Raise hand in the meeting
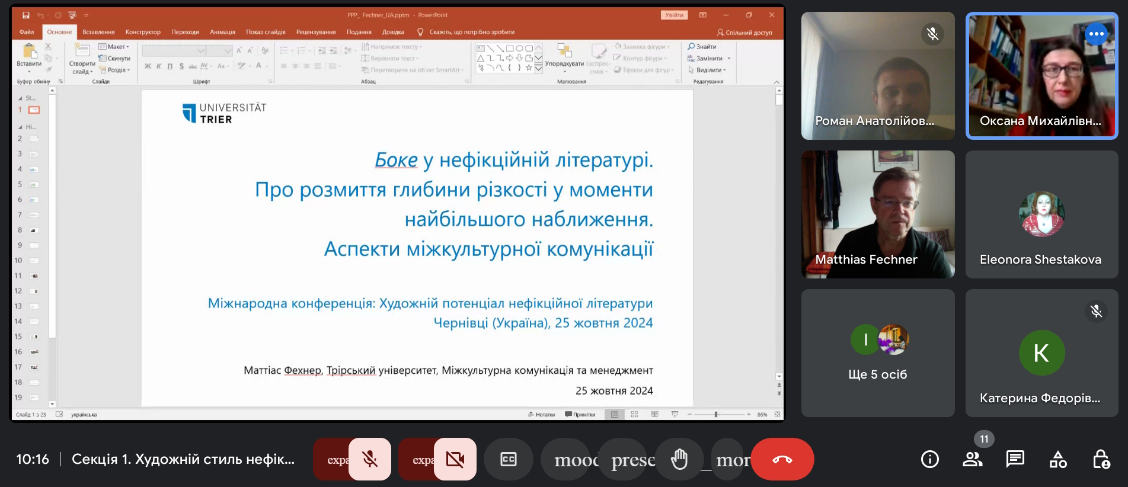The width and height of the screenshot is (1128, 487). click(679, 459)
